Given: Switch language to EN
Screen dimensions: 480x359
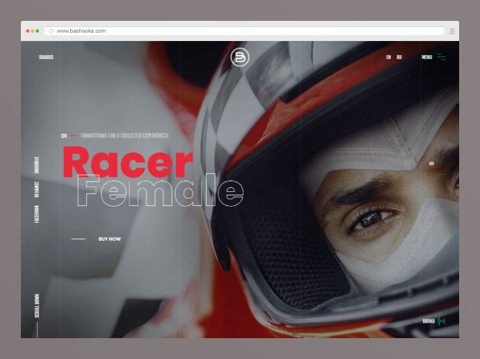Looking at the screenshot, I should pyautogui.click(x=388, y=57).
